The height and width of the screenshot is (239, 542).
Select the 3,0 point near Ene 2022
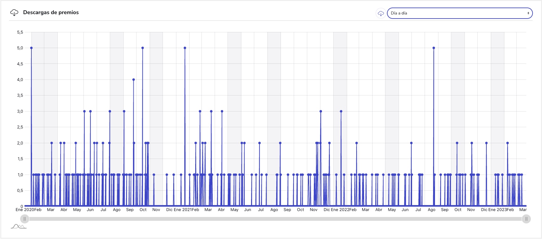[x=341, y=111]
